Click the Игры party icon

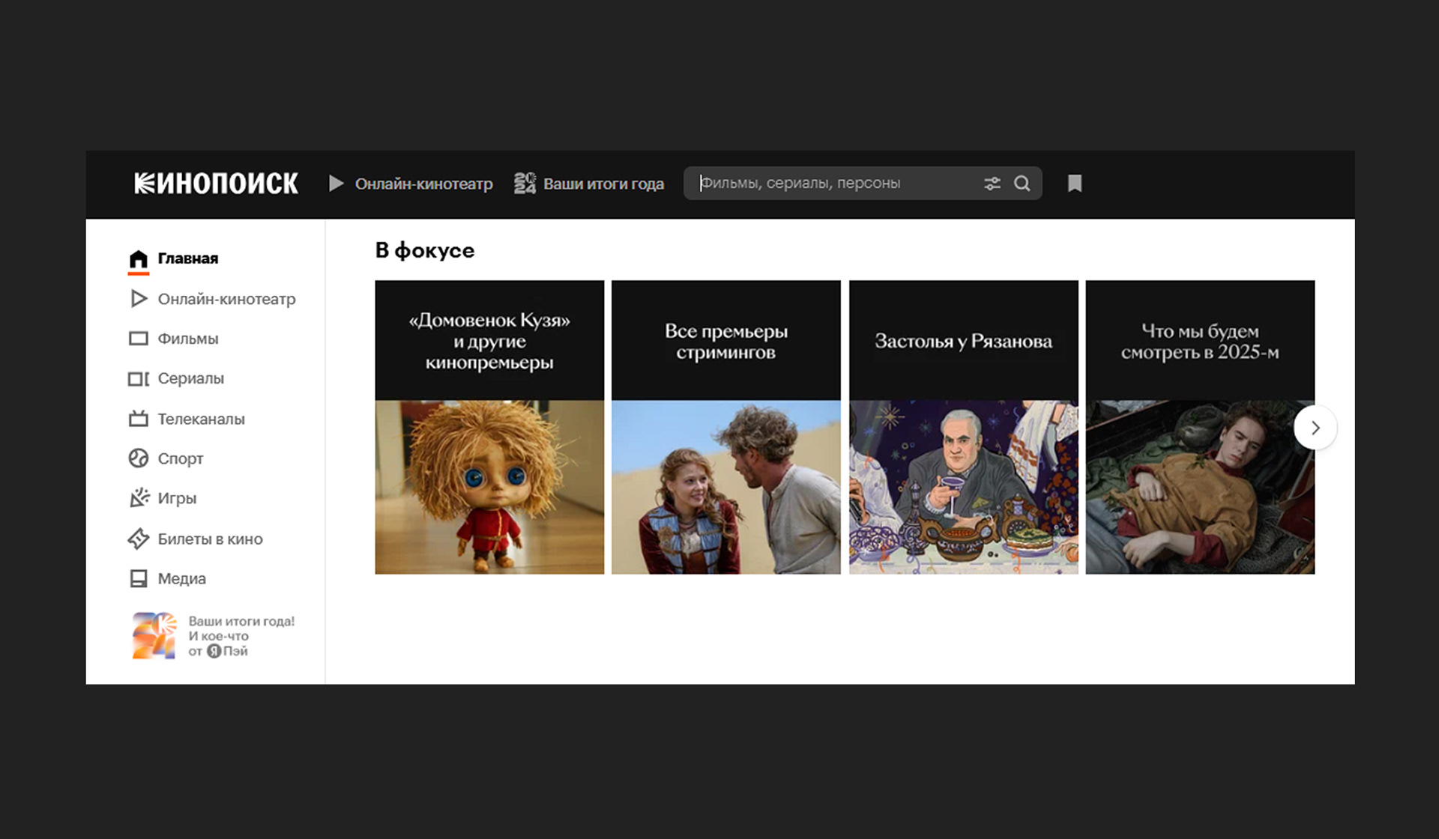click(x=139, y=498)
